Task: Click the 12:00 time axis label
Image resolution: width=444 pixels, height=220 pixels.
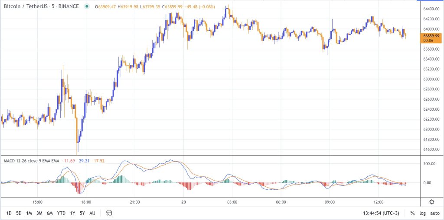Action: (379, 202)
